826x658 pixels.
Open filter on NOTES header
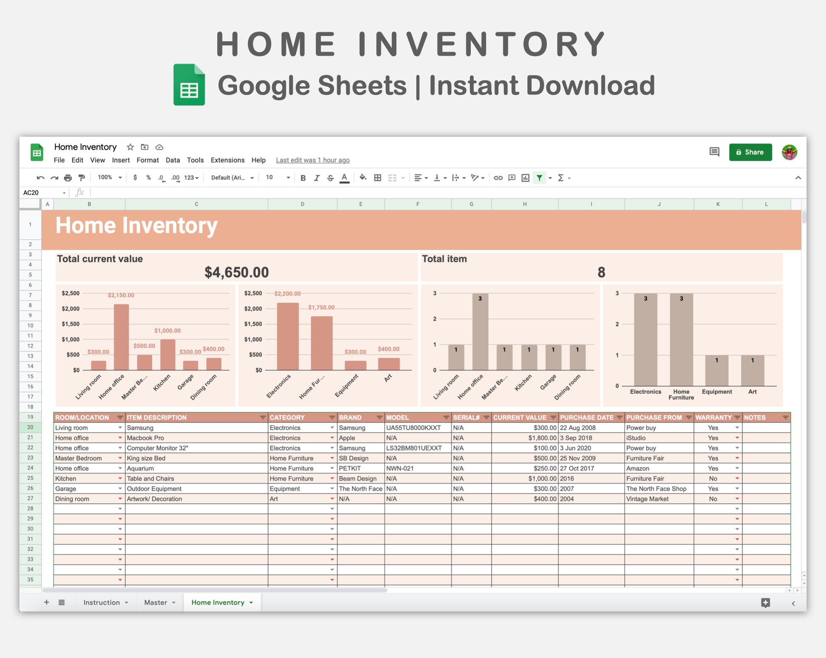(x=785, y=418)
